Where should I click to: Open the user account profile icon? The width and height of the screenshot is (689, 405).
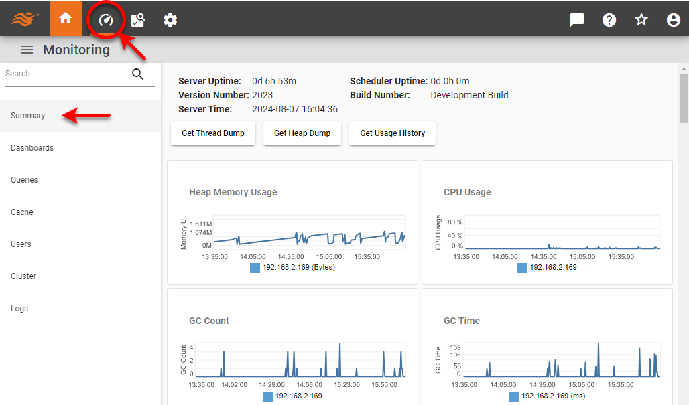(x=673, y=19)
